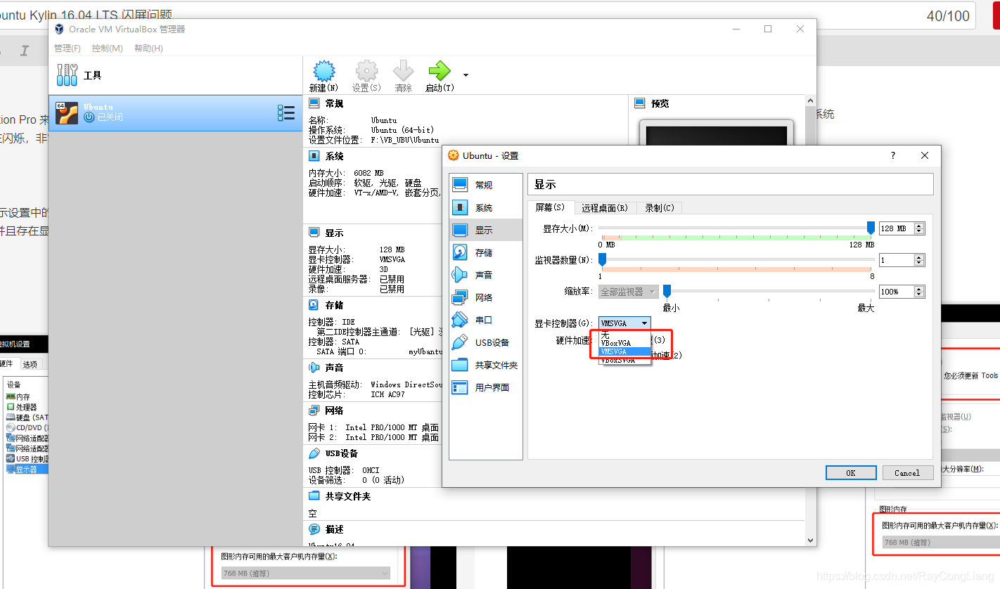Open the 控制(M) menu
The height and width of the screenshot is (589, 1000).
107,48
